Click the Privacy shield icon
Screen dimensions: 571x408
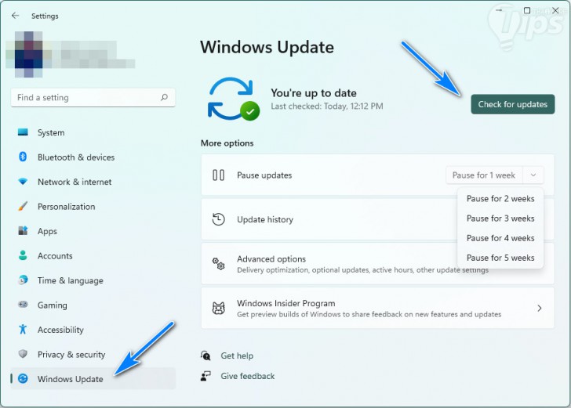pos(23,354)
